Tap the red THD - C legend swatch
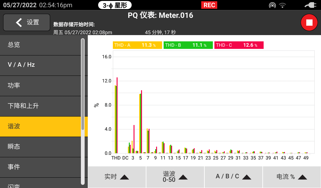Viewport: 321px width, 188px height. pyautogui.click(x=239, y=45)
